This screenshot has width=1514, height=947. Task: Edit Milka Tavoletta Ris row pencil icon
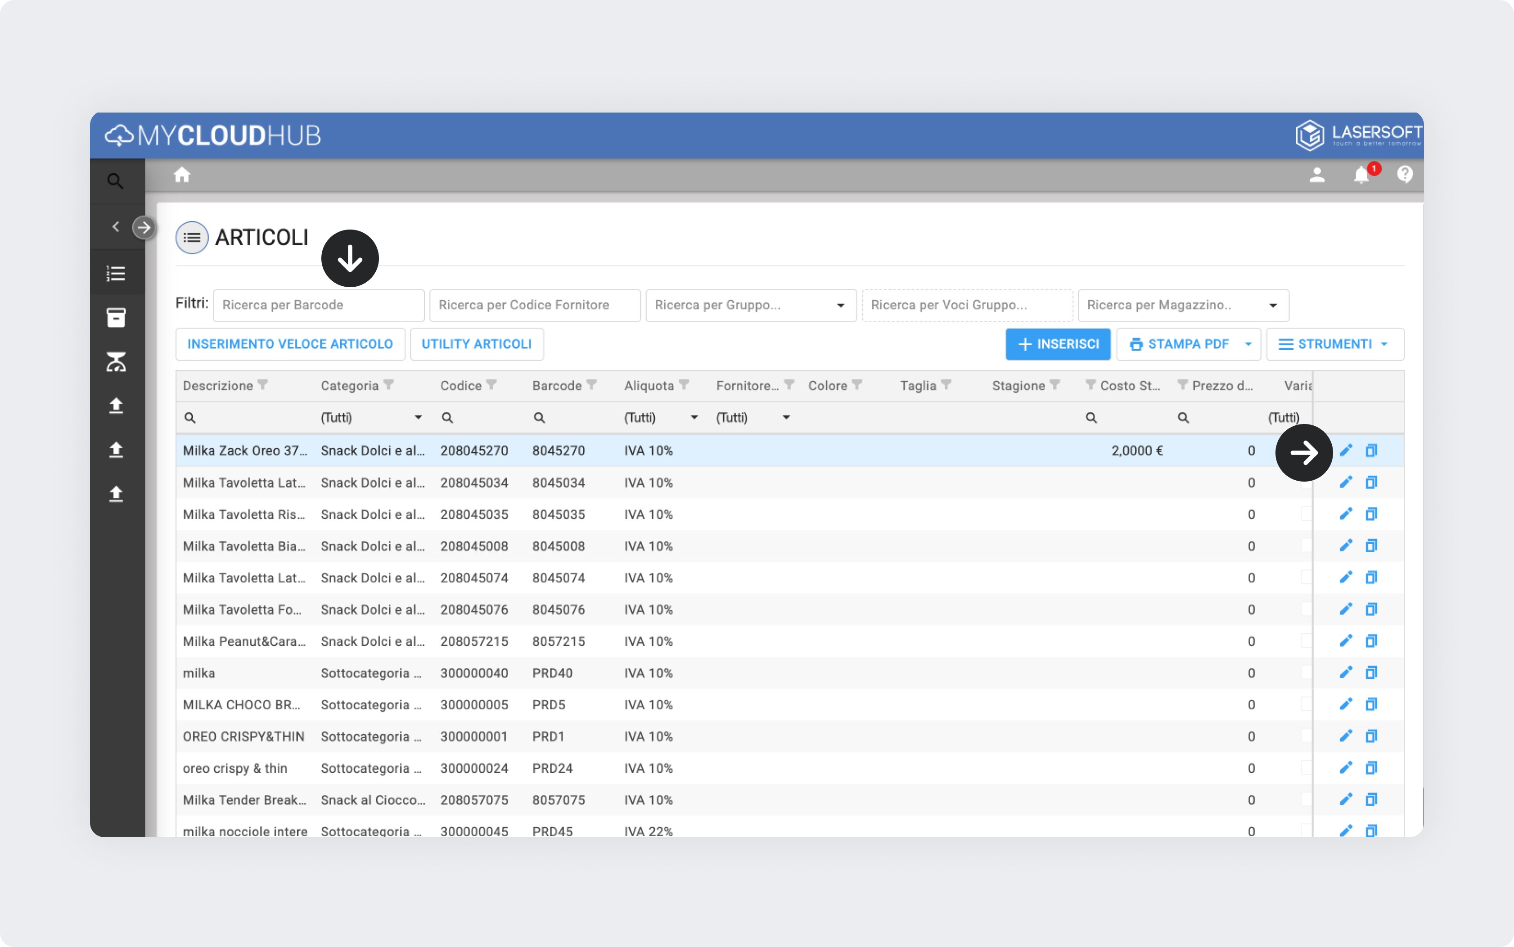click(x=1346, y=514)
